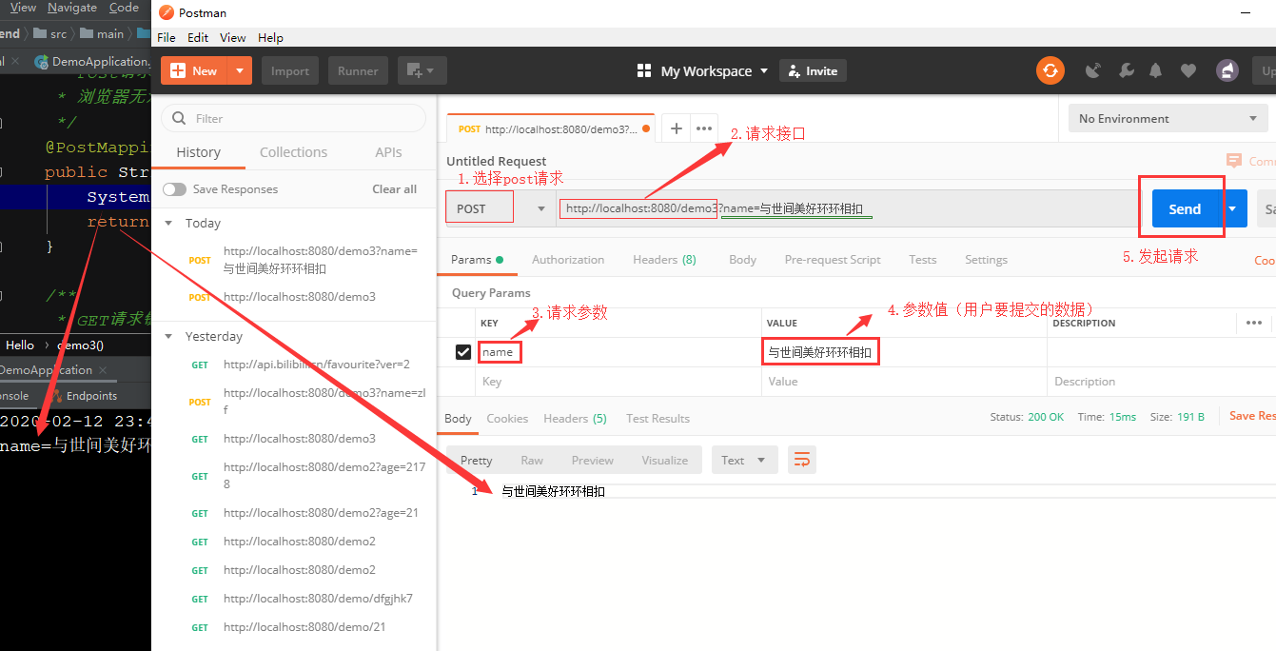
Task: Select the Visualize response view
Action: 665,461
